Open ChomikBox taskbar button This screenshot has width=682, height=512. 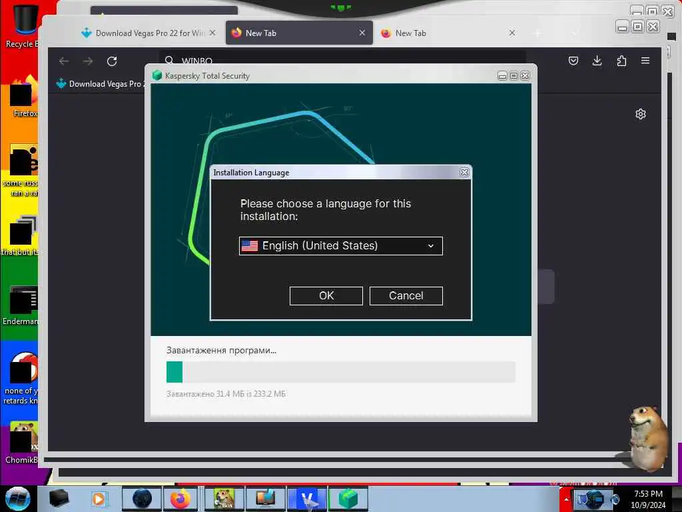pos(224,499)
